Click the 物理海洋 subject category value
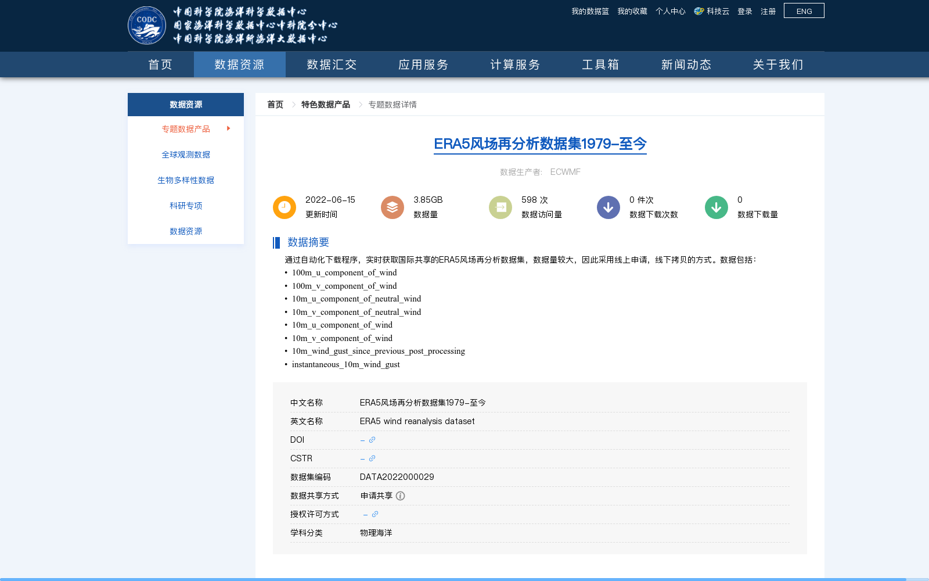 pos(376,533)
